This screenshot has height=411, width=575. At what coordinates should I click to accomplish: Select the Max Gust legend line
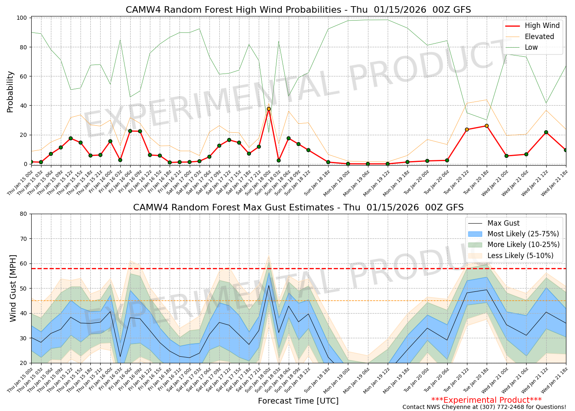pyautogui.click(x=503, y=223)
